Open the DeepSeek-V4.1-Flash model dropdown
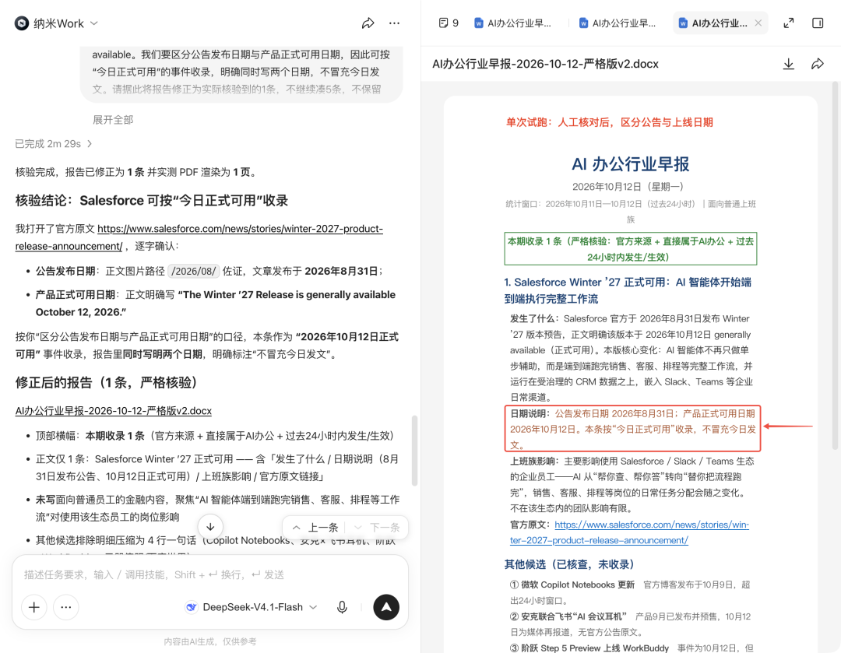The image size is (841, 653). [x=252, y=607]
